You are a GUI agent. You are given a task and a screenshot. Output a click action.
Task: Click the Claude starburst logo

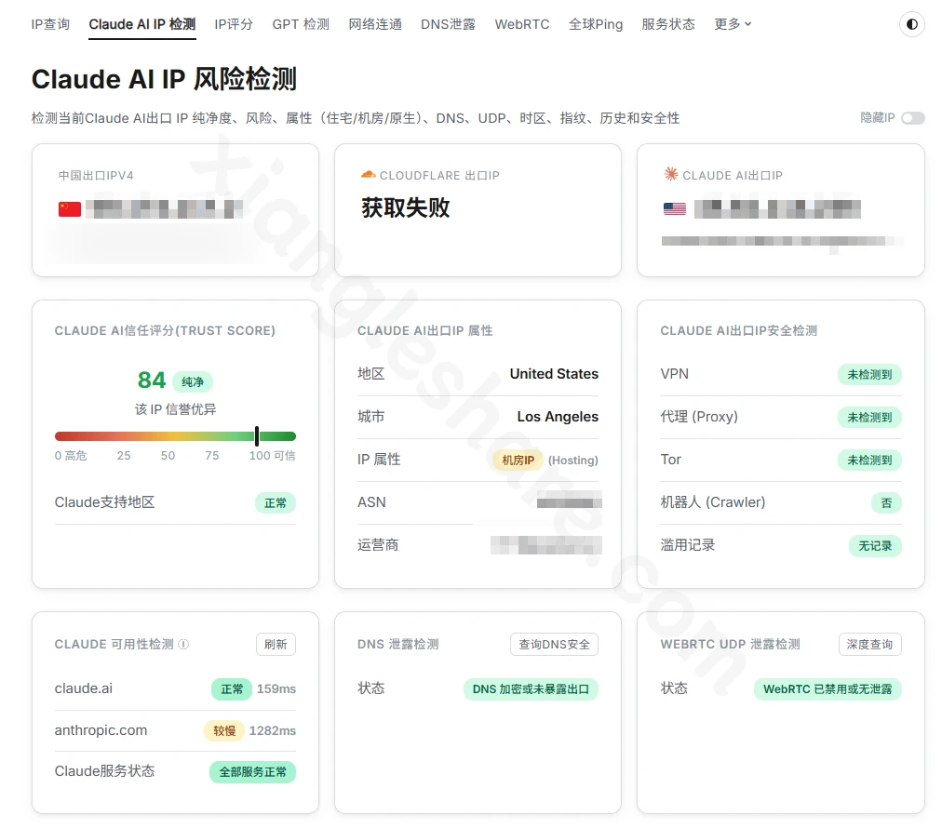670,175
